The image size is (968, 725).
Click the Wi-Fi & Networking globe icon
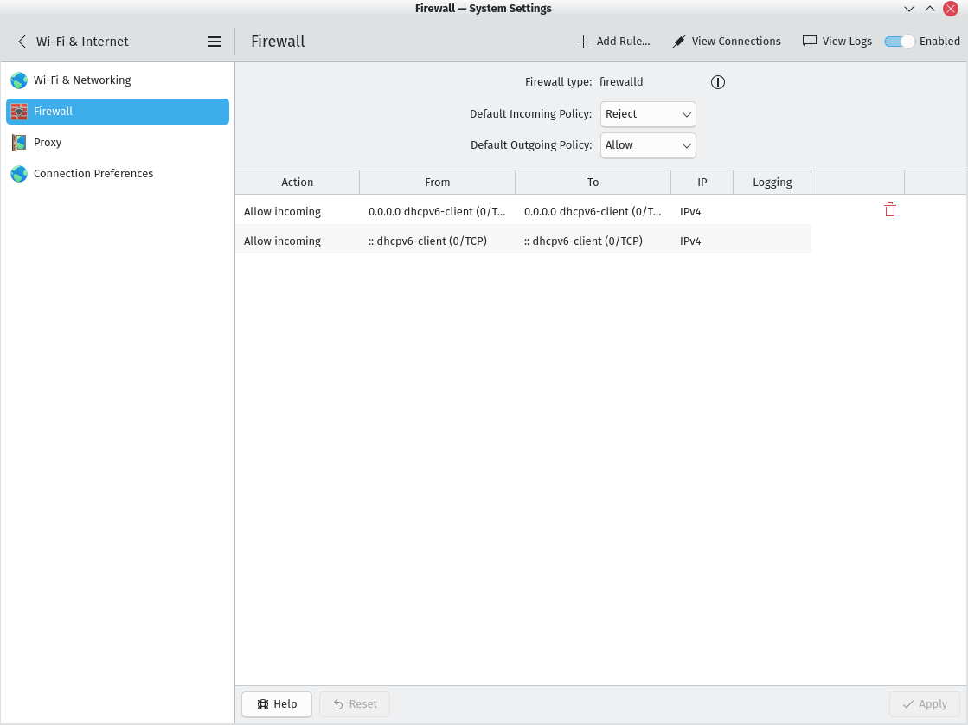pos(19,80)
